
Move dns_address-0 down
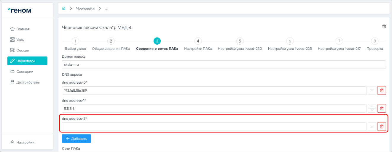pos(372,90)
